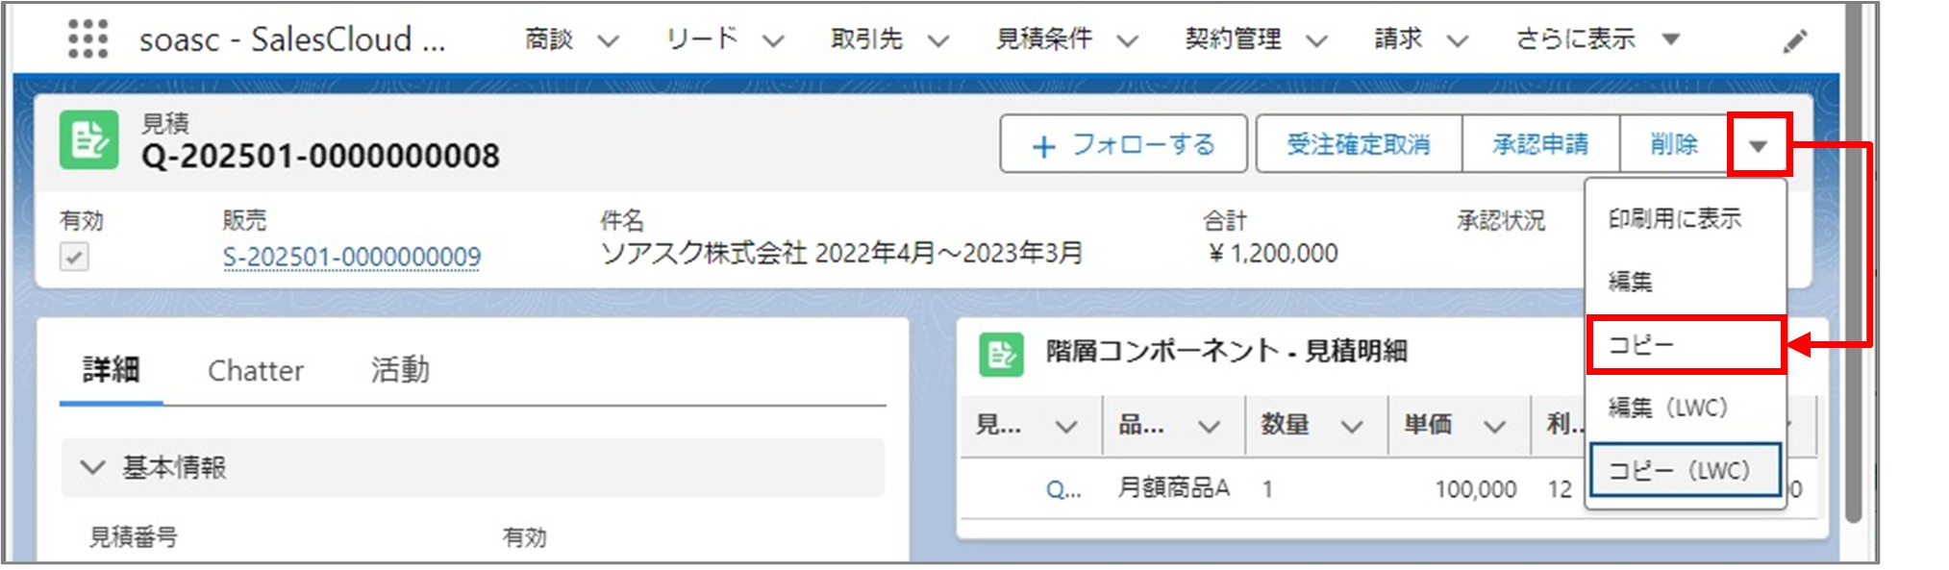
Task: Open the 品... column header menu chevron
Action: (x=1209, y=425)
